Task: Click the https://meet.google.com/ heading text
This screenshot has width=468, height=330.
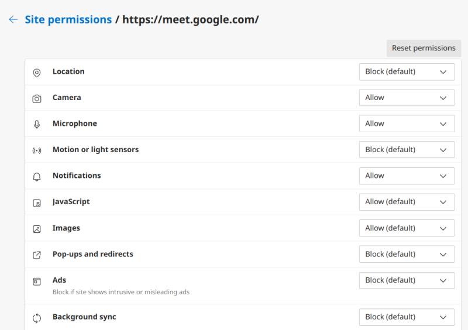Action: (x=191, y=19)
